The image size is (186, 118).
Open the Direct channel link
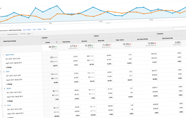coord(7,71)
